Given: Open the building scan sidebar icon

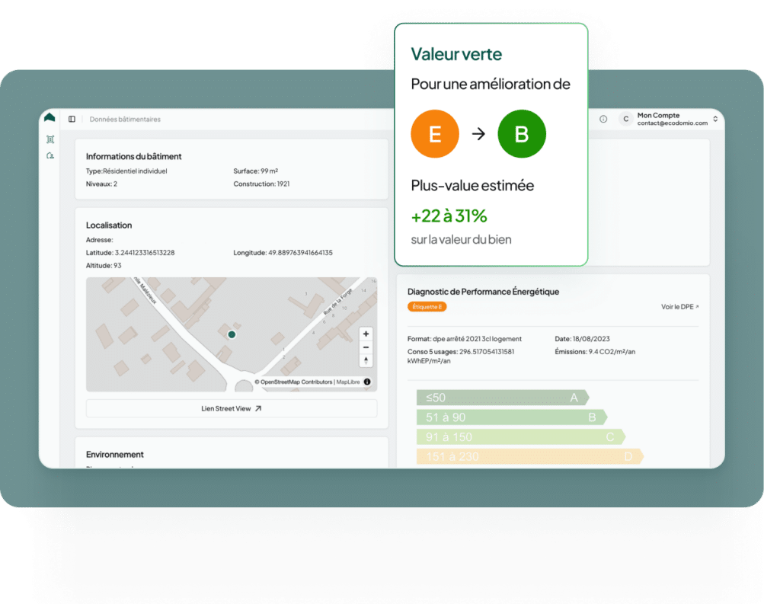Looking at the screenshot, I should (50, 139).
